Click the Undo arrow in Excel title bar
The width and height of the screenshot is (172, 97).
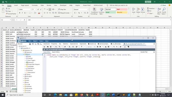click(6, 2)
